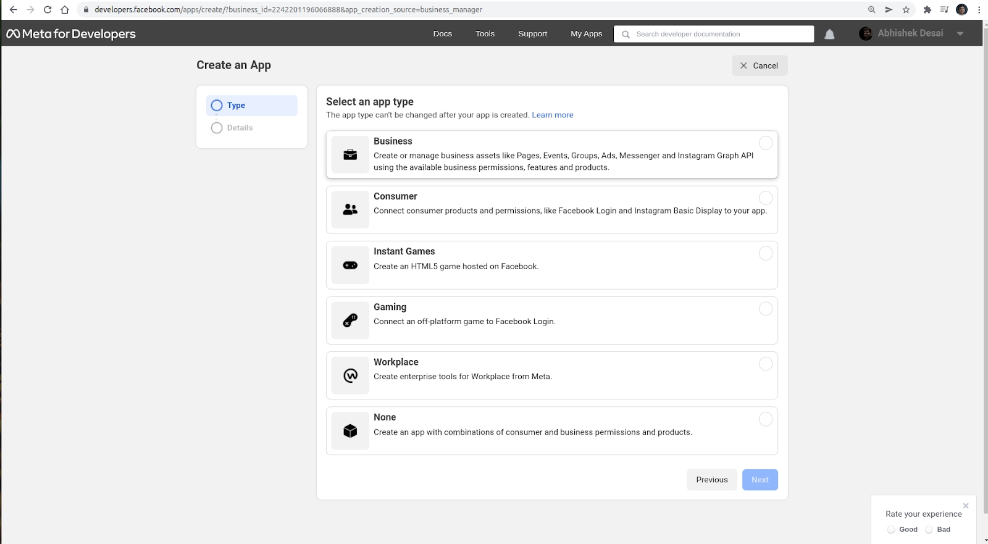Click the Consumer people icon
The width and height of the screenshot is (988, 544).
350,210
